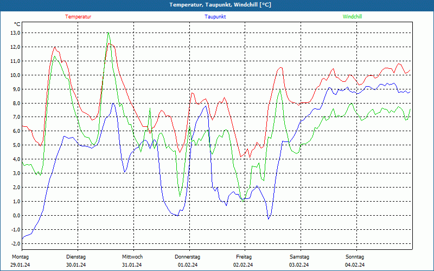Screen dimensions: 434x271
Task: Click the date 29.01.24
Action: (x=20, y=265)
